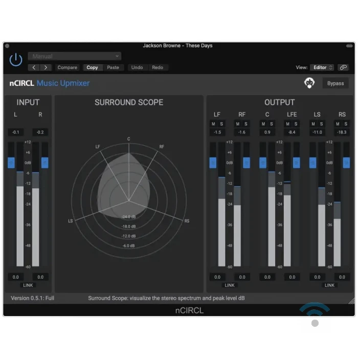This screenshot has width=358, height=358.
Task: Click the Surround Scope polar display
Action: tap(129, 201)
